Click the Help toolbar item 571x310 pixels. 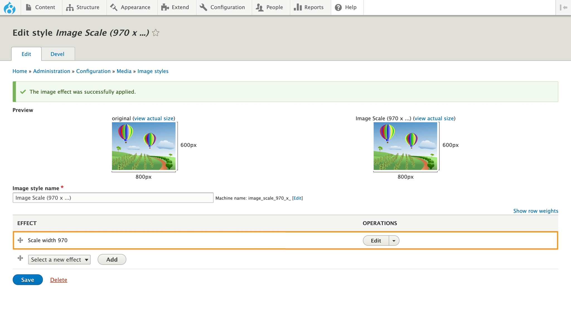coord(346,8)
